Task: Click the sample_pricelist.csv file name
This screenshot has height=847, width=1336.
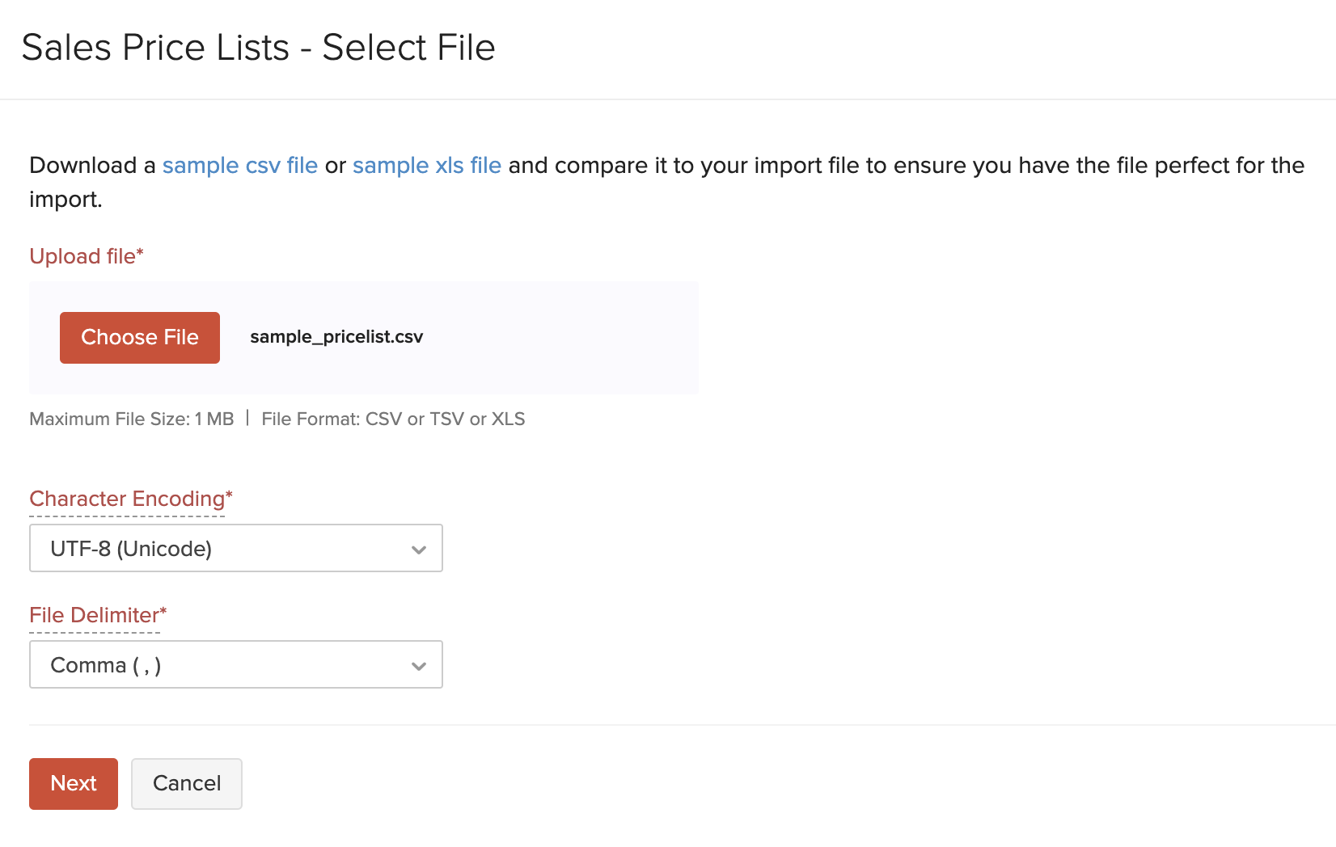Action: point(336,337)
